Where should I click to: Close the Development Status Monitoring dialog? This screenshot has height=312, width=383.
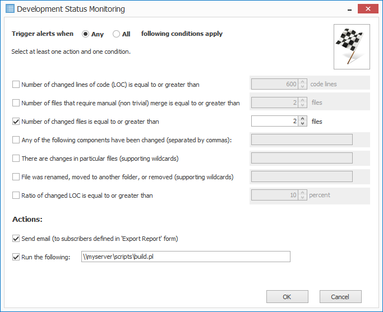pos(367,9)
